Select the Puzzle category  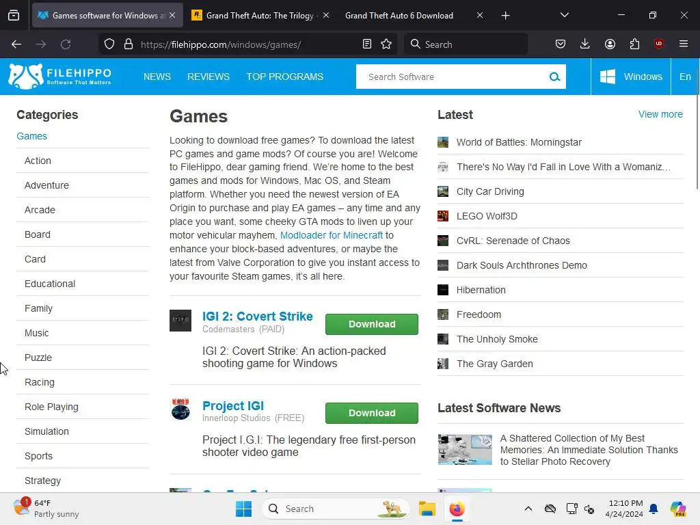(x=38, y=358)
